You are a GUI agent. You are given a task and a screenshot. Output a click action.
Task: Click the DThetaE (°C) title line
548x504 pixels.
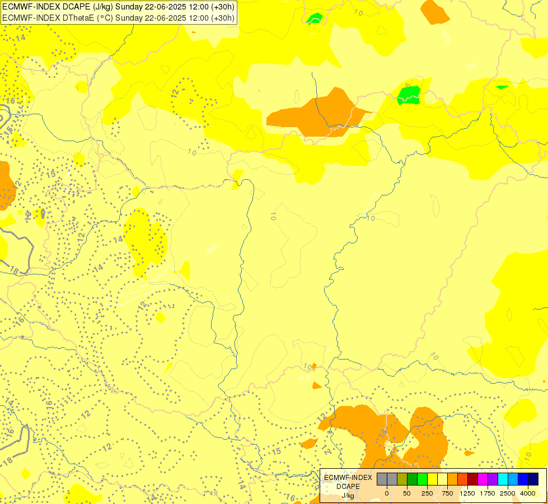[x=119, y=18]
